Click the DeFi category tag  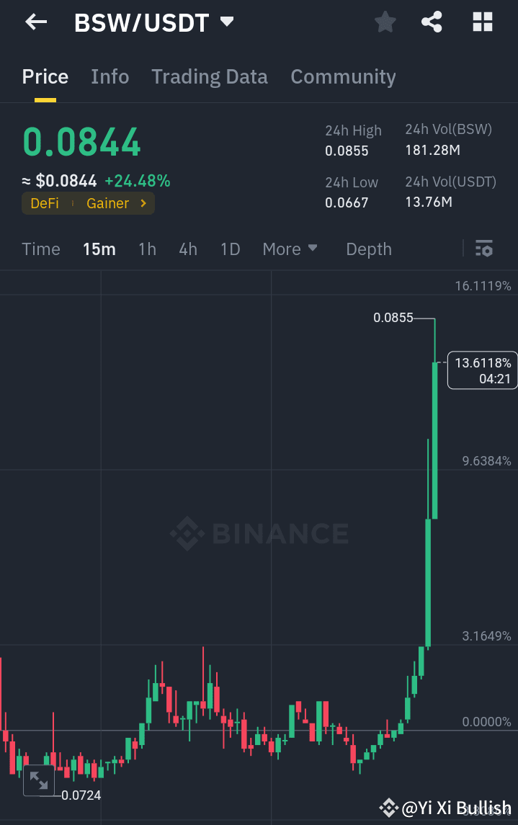44,203
